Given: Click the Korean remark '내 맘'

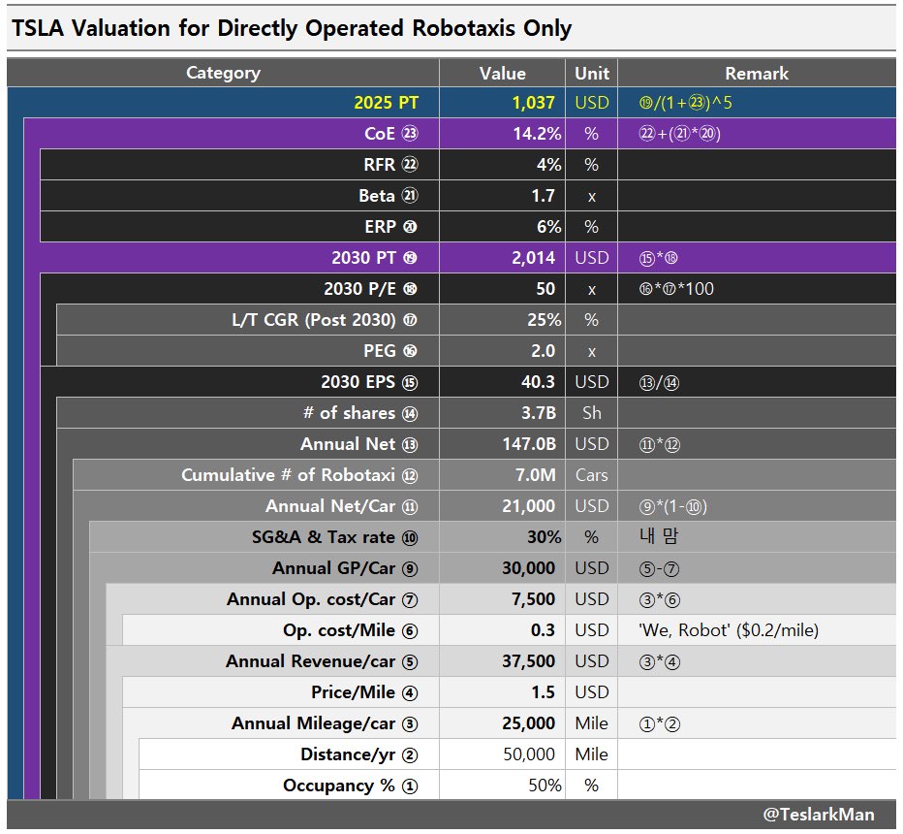Looking at the screenshot, I should (658, 536).
